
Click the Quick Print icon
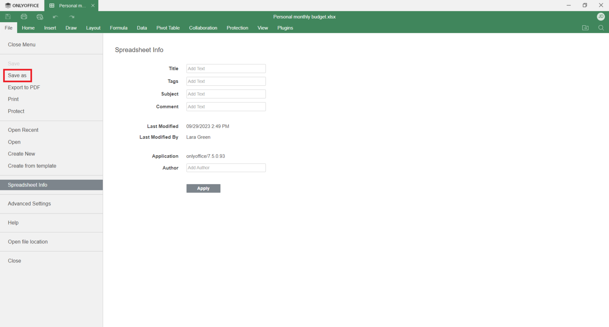pos(40,17)
